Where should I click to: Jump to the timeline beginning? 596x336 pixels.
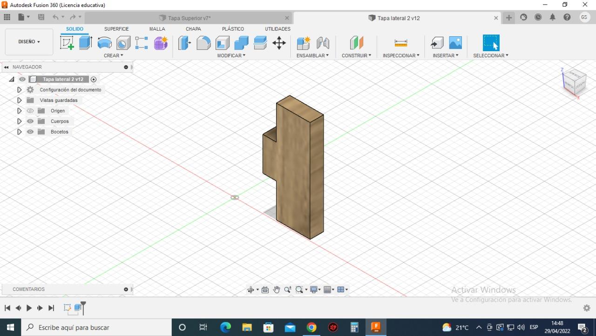[7, 308]
